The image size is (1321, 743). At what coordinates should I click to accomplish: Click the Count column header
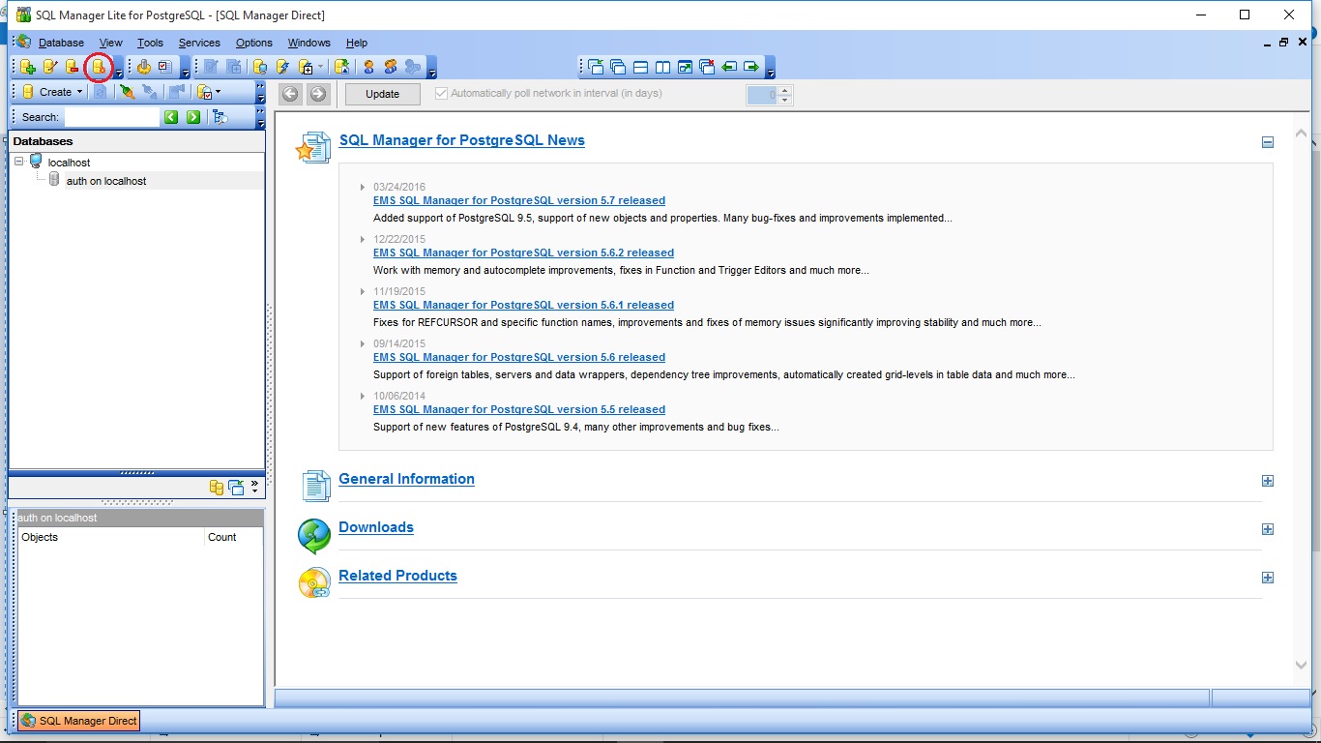point(233,537)
